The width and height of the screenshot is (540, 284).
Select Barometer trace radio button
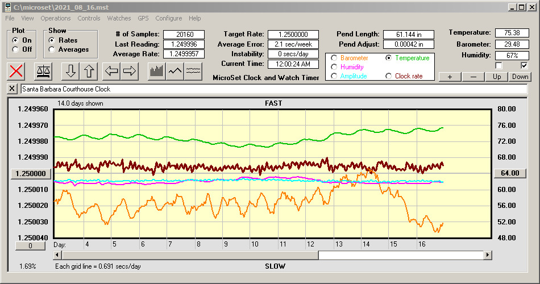(x=334, y=58)
